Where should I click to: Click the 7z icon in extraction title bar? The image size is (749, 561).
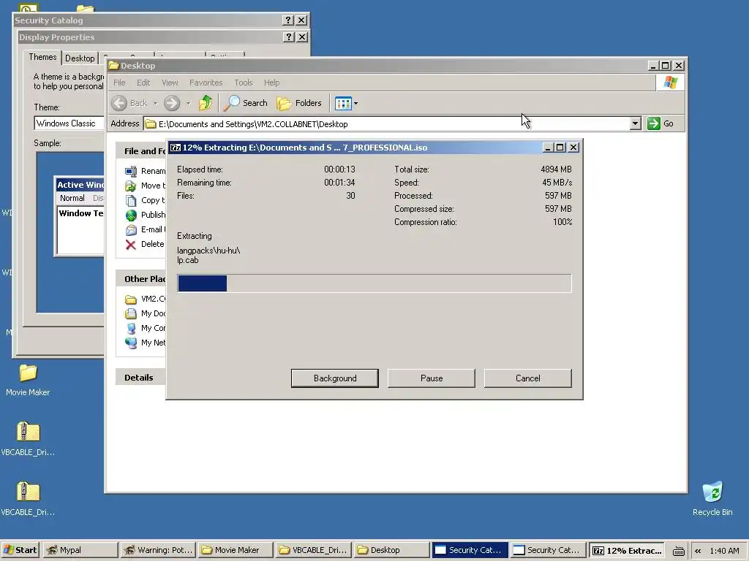pyautogui.click(x=176, y=148)
